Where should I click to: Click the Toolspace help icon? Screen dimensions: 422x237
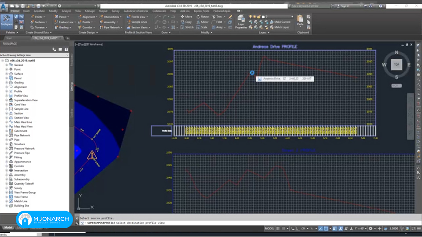pos(66,50)
